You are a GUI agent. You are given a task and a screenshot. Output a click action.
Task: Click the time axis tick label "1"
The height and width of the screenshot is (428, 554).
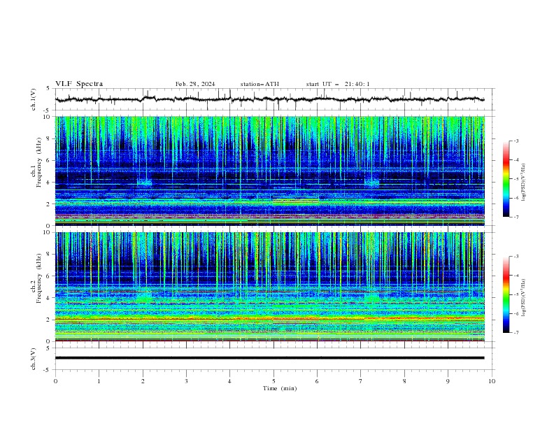pos(99,381)
